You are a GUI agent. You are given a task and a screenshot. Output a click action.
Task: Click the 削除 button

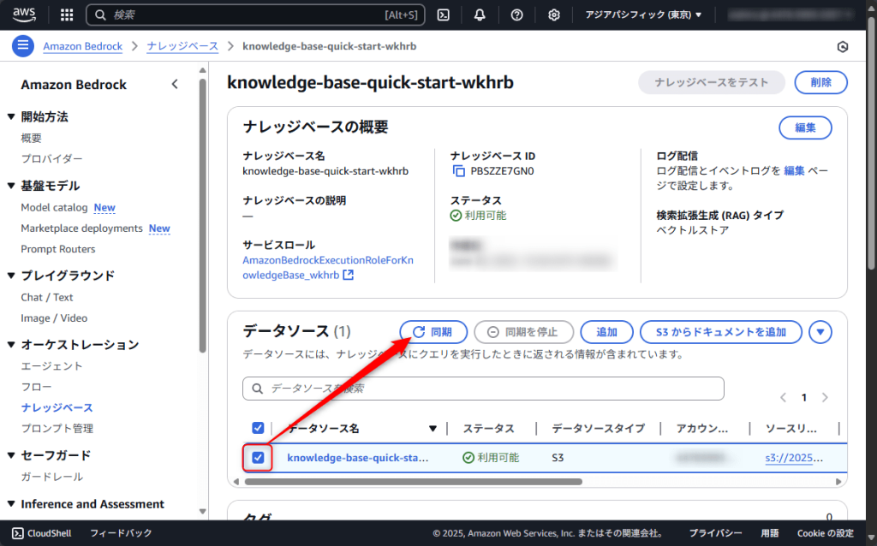point(821,82)
